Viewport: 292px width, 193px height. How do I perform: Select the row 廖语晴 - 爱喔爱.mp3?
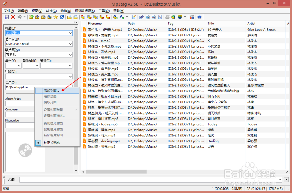pos(185,35)
